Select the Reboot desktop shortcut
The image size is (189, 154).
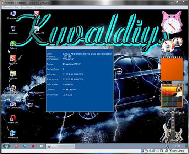tap(13, 45)
